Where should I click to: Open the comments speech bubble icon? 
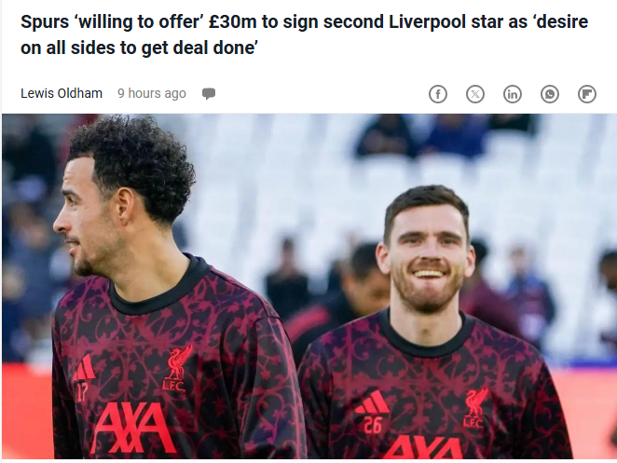209,93
